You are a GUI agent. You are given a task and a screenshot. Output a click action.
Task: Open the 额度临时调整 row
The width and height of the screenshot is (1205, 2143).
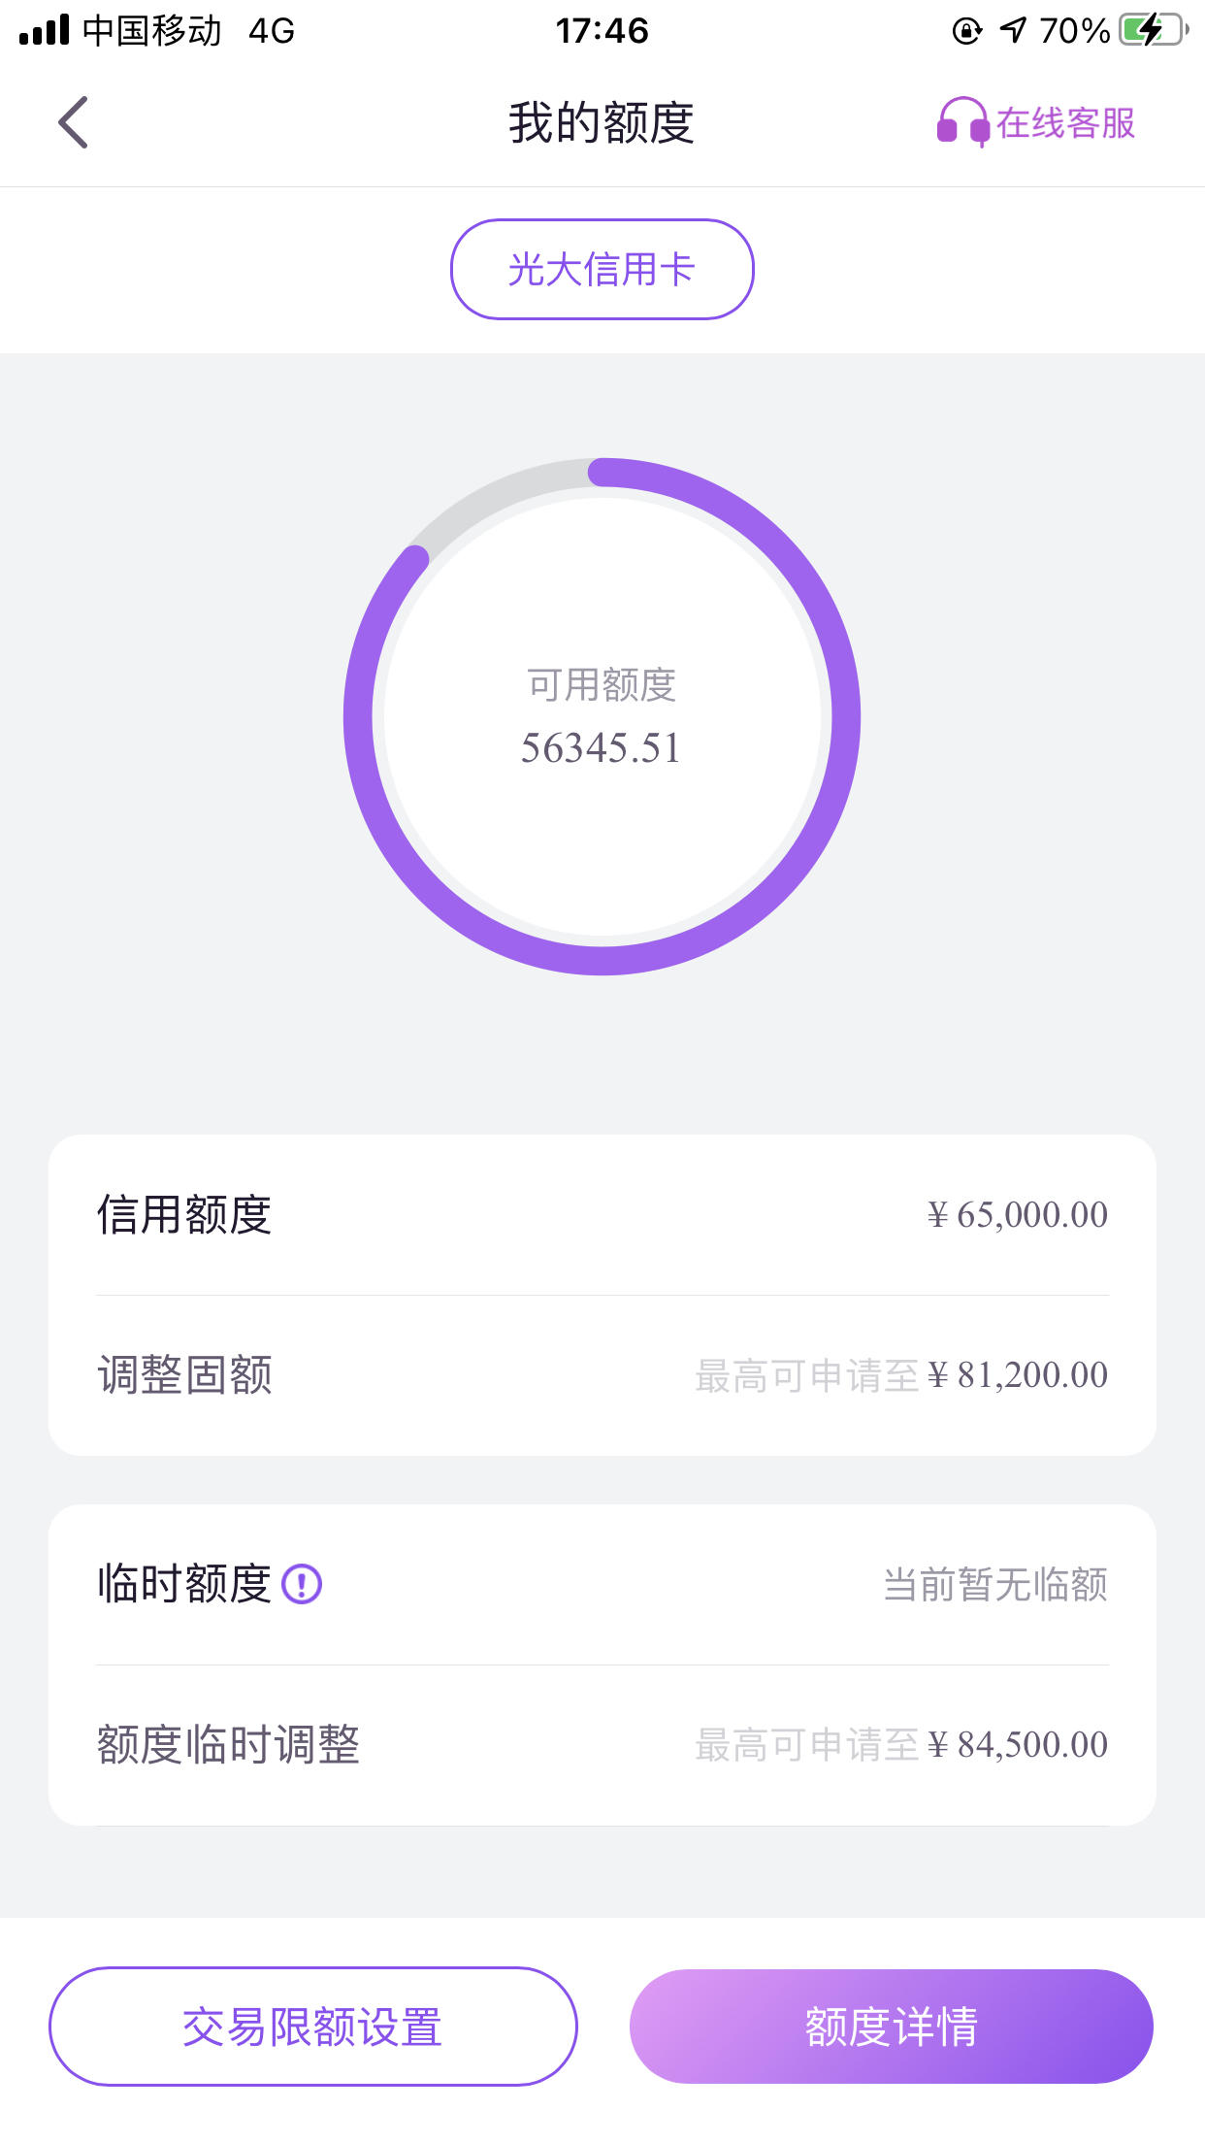[602, 1744]
